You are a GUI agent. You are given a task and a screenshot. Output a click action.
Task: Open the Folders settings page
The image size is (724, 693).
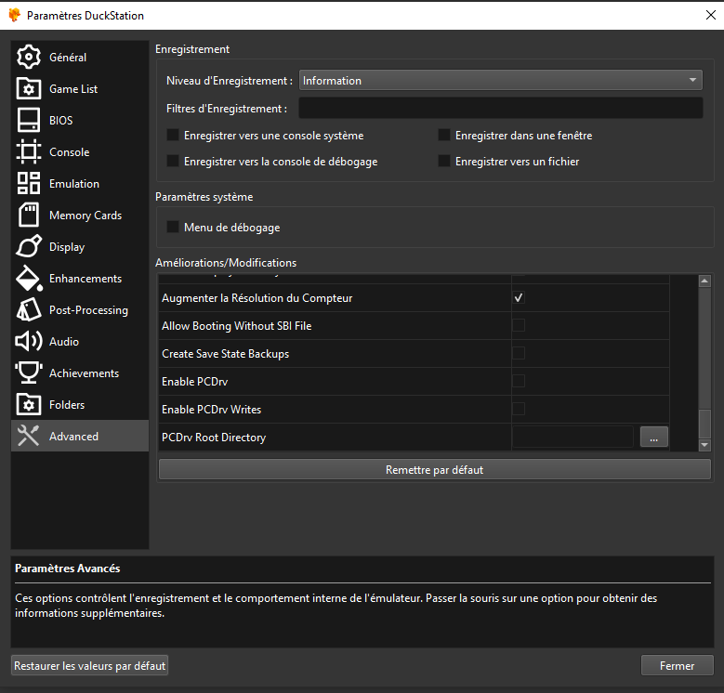click(x=80, y=405)
